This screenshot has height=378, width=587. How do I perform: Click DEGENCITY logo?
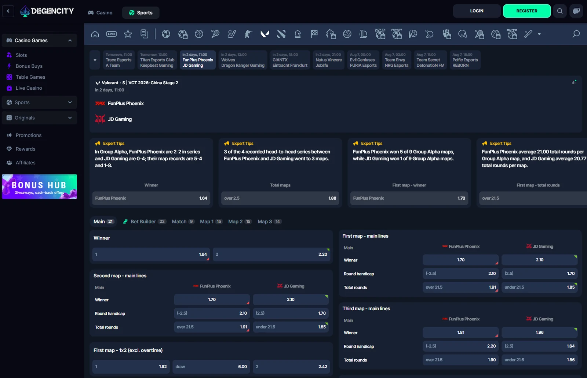click(47, 11)
